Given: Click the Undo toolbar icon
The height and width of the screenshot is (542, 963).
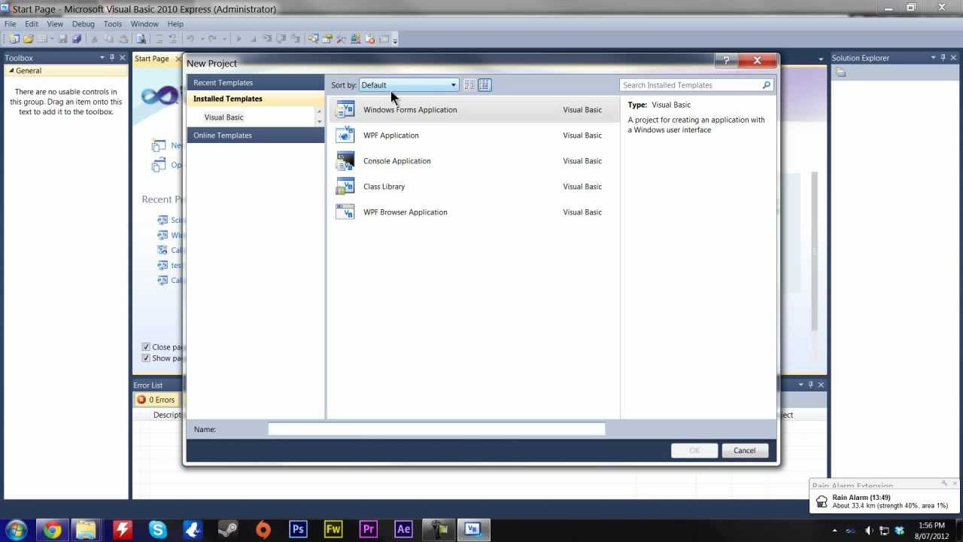Looking at the screenshot, I should (190, 39).
